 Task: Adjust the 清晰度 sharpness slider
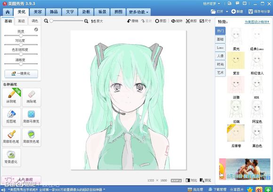point(21,64)
